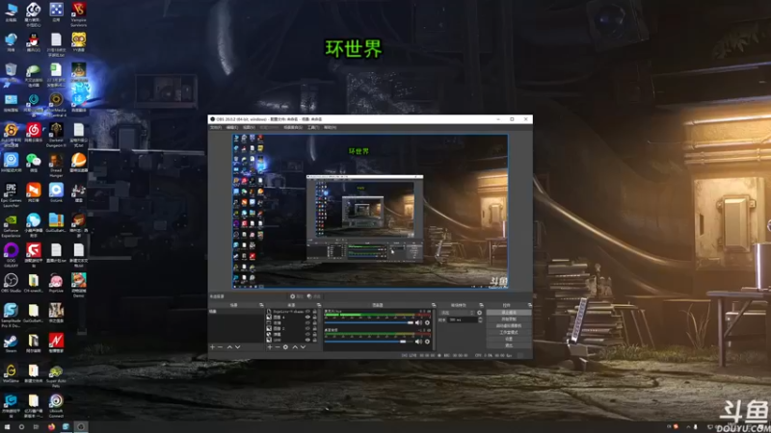Image resolution: width=771 pixels, height=433 pixels.
Task: Click the first mixer channel volume slider
Action: [369, 323]
